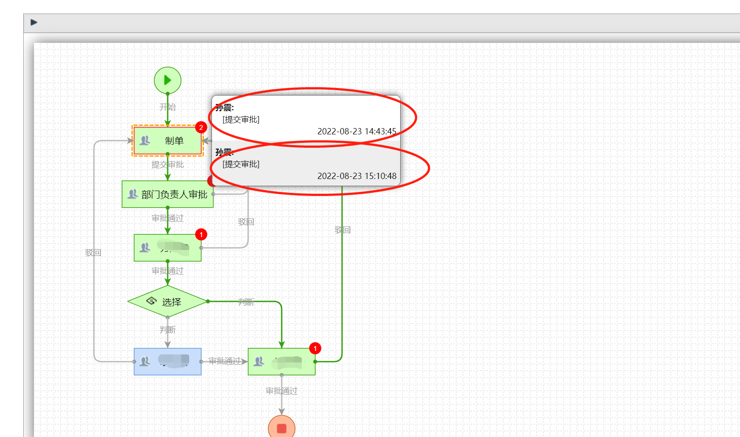The image size is (740, 437).
Task: Click the user icon in 制单 node
Action: click(145, 141)
